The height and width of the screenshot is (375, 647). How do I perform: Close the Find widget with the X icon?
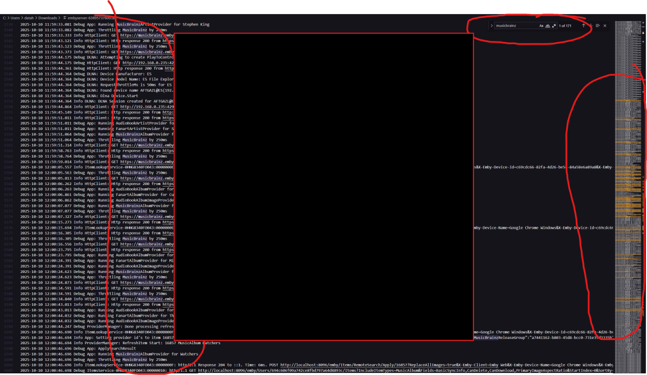(x=605, y=25)
